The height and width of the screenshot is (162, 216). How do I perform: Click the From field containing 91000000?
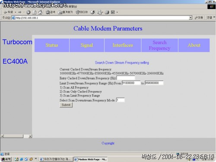click(131, 83)
